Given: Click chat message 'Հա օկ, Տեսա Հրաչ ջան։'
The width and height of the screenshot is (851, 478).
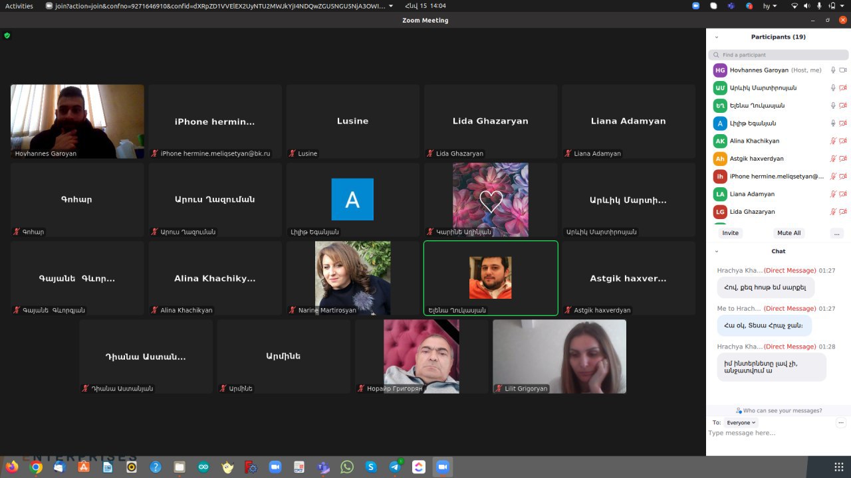Looking at the screenshot, I should pyautogui.click(x=764, y=325).
